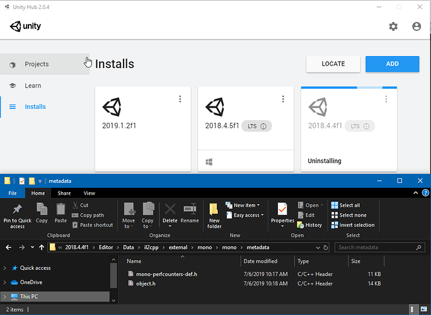
Task: Click Edit in the ribbon Open group
Action: click(x=306, y=215)
